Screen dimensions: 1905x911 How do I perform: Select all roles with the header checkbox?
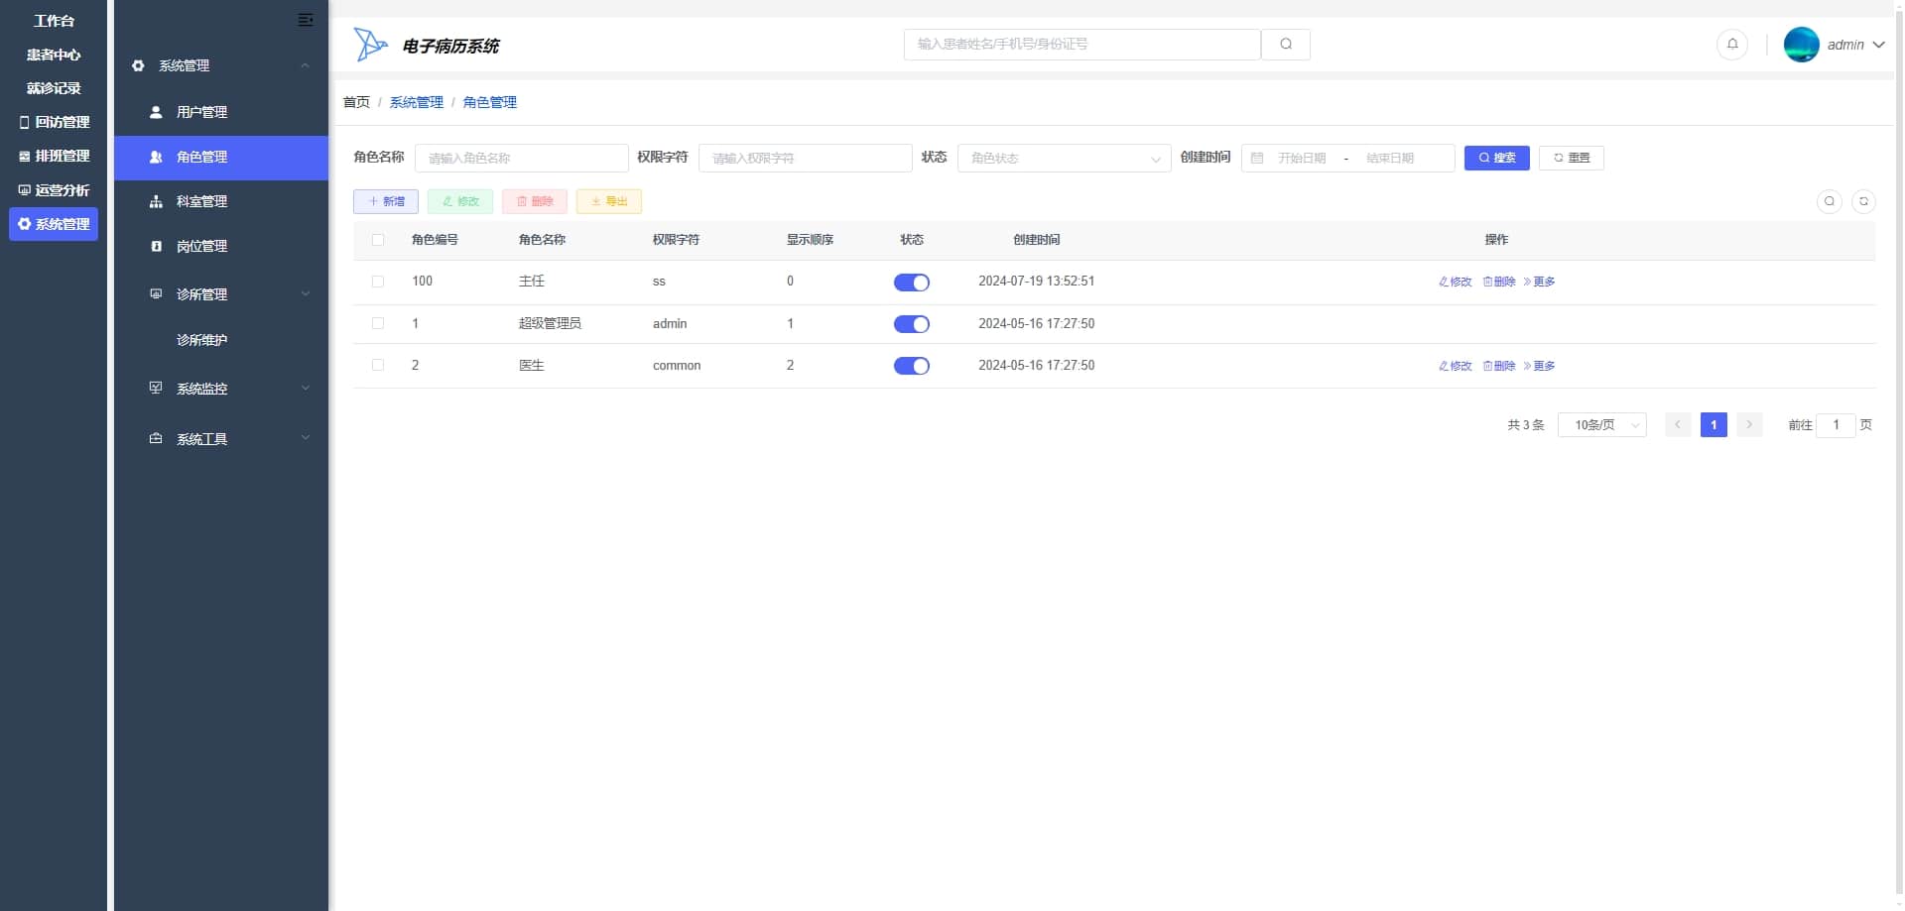(378, 240)
